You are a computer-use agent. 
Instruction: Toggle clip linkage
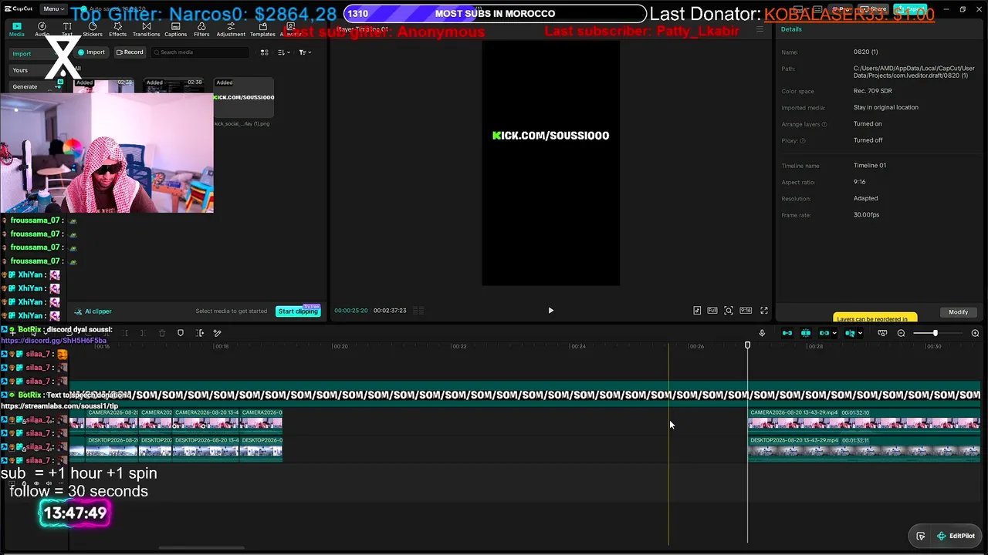click(824, 333)
